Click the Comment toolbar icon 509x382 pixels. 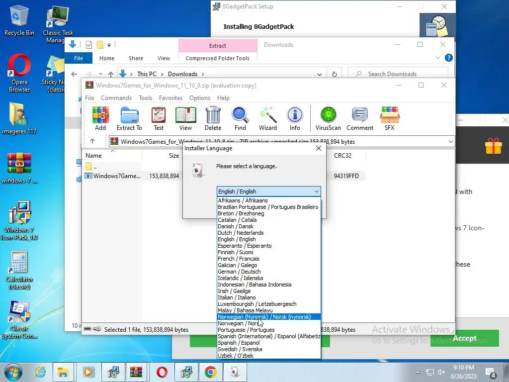(360, 118)
